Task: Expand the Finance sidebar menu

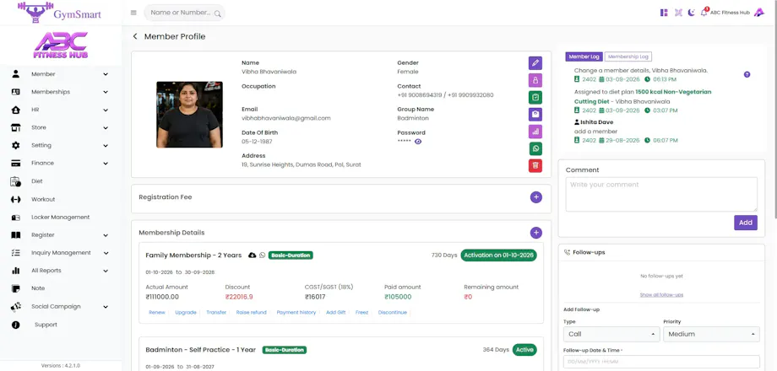Action: coord(61,164)
